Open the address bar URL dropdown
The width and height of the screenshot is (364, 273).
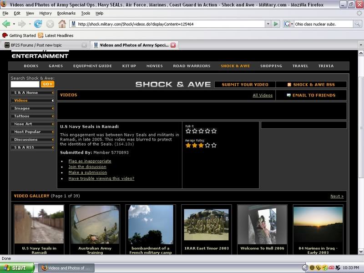(x=268, y=24)
